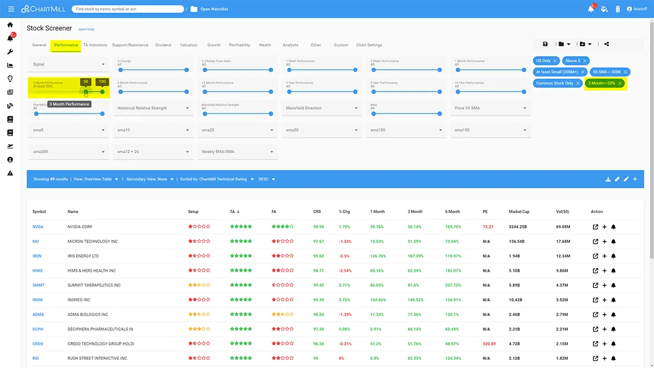The image size is (654, 368).
Task: Click the plus icon in results bar
Action: coord(635,179)
